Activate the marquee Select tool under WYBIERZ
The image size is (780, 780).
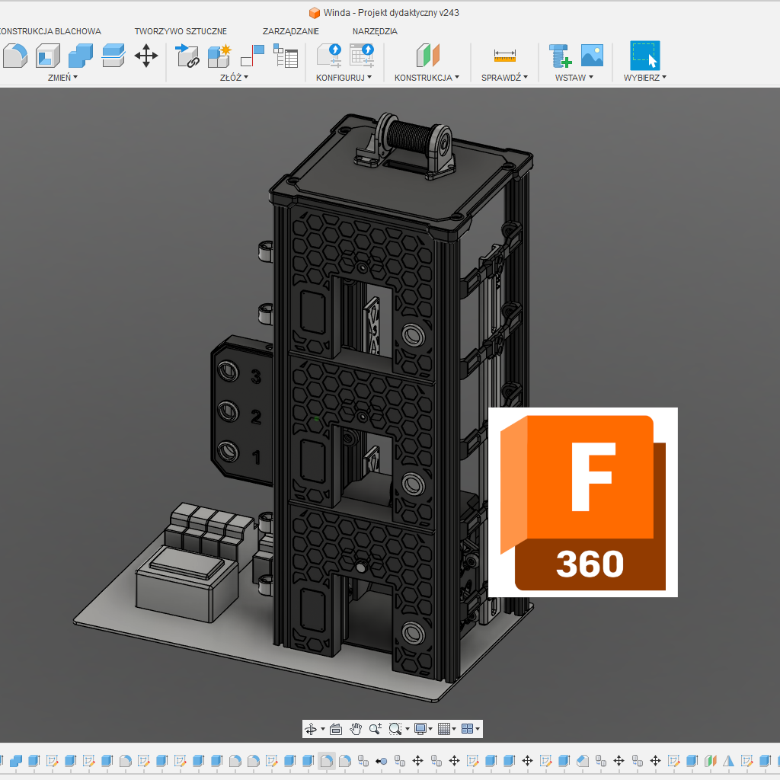[644, 55]
